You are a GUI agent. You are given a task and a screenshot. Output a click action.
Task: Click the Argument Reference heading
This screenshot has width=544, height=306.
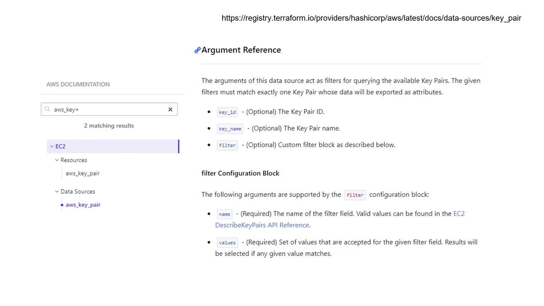[241, 50]
